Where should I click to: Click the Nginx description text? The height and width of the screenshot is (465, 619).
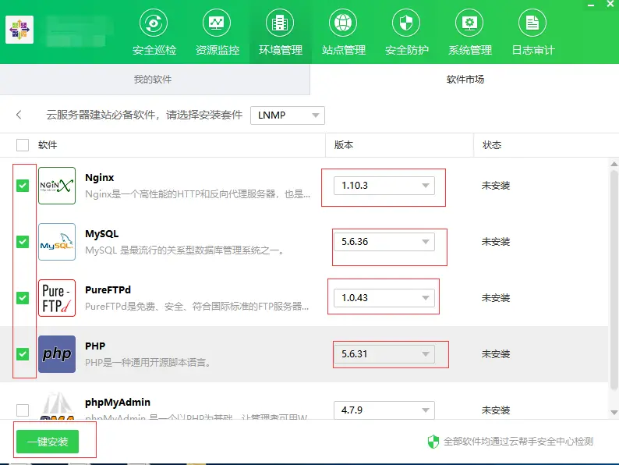coord(197,194)
